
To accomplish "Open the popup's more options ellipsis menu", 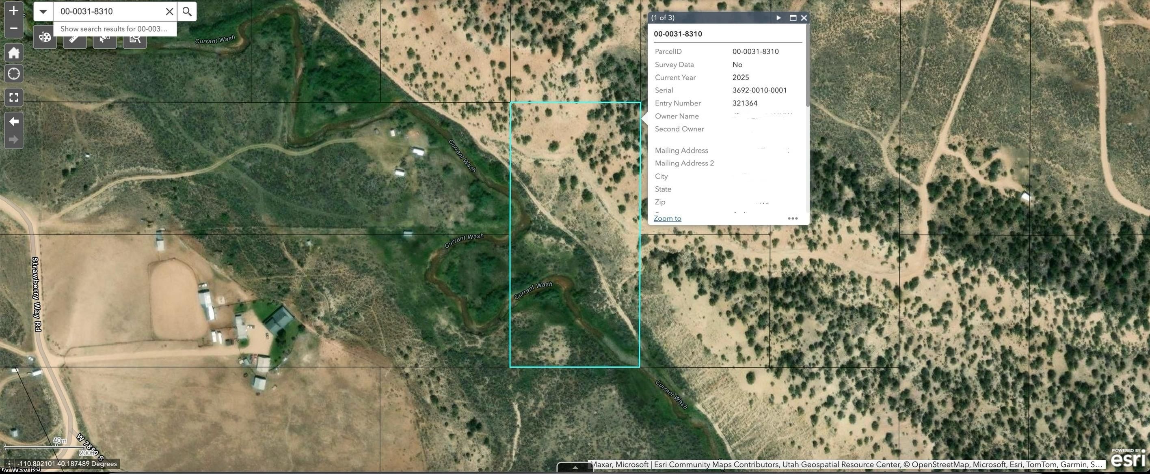I will 793,218.
